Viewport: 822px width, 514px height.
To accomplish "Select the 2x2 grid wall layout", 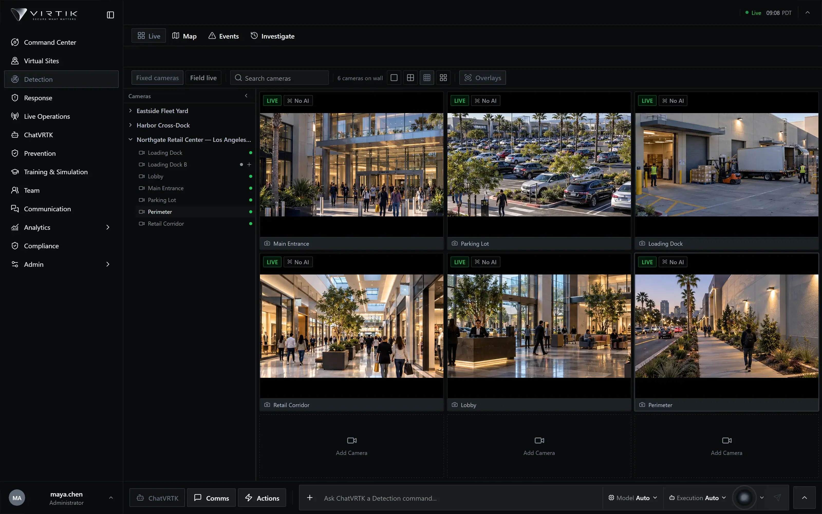I will (410, 78).
